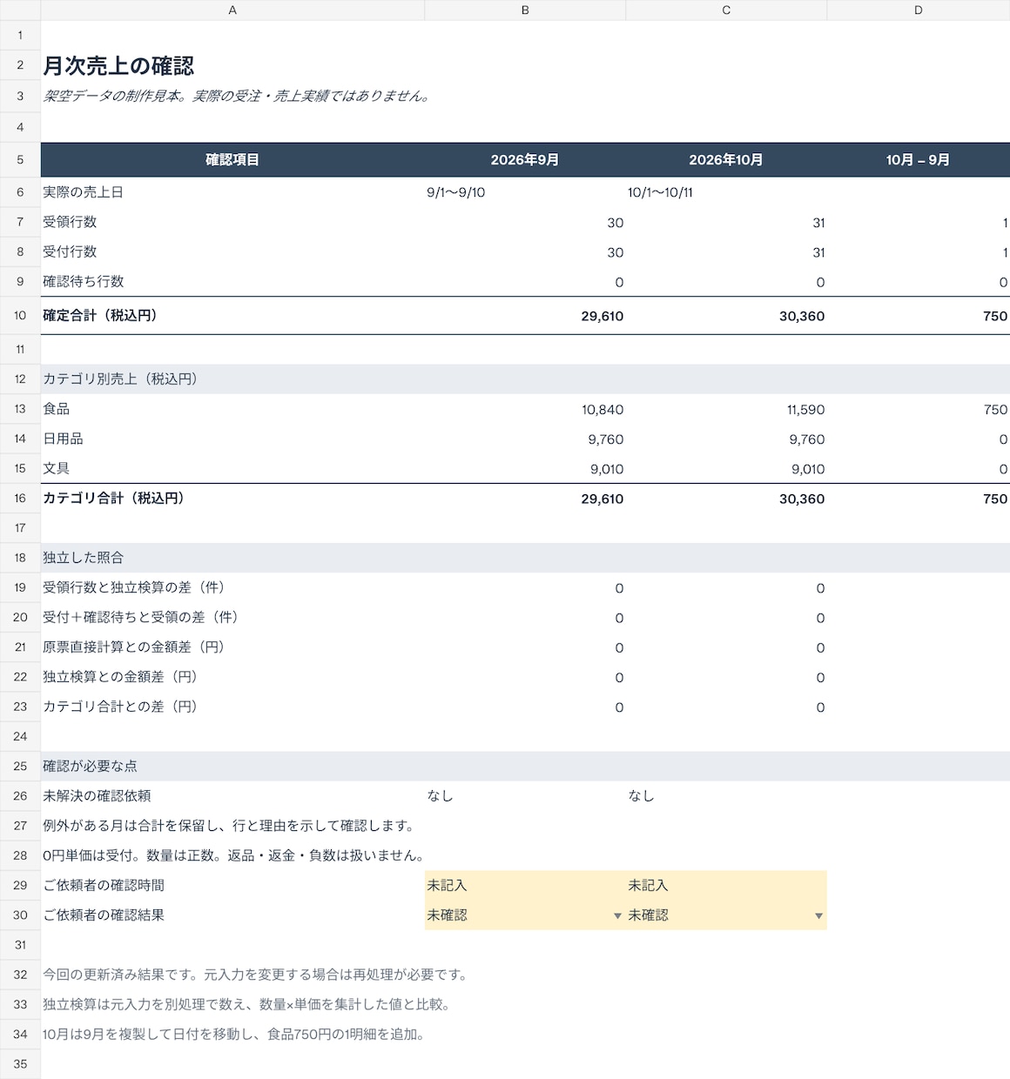Open dropdown arrow in cell B30 未確認
Viewport: 1010px width, 1079px height.
pos(617,915)
